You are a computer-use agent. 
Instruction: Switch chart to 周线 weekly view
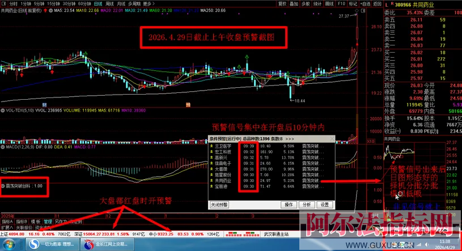(x=109, y=4)
